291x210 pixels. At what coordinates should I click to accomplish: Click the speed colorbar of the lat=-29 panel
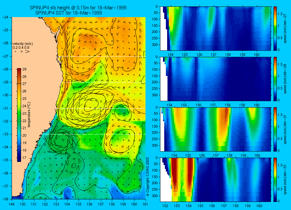point(275,79)
